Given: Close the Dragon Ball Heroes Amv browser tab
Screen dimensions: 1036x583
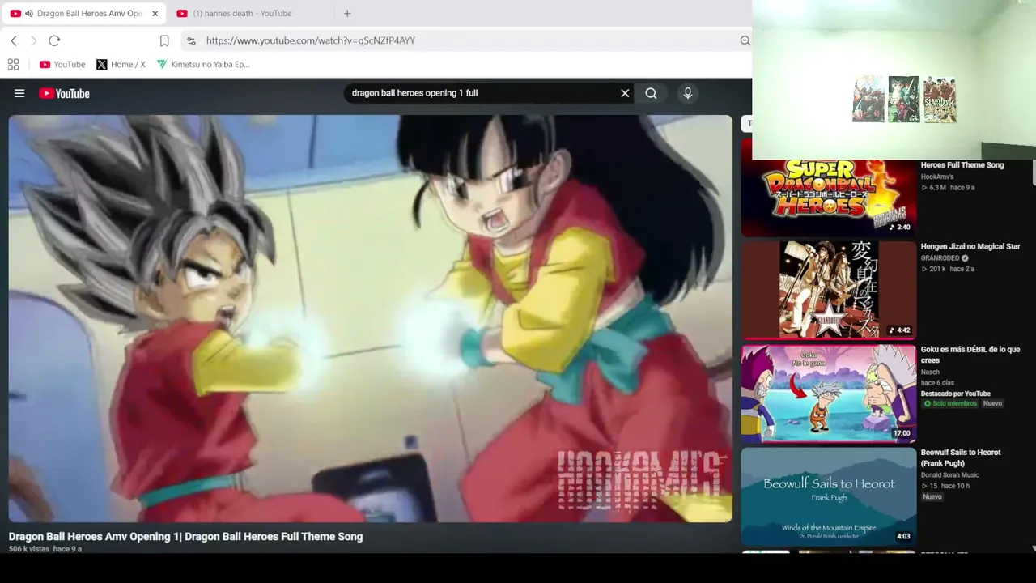Looking at the screenshot, I should (x=155, y=14).
